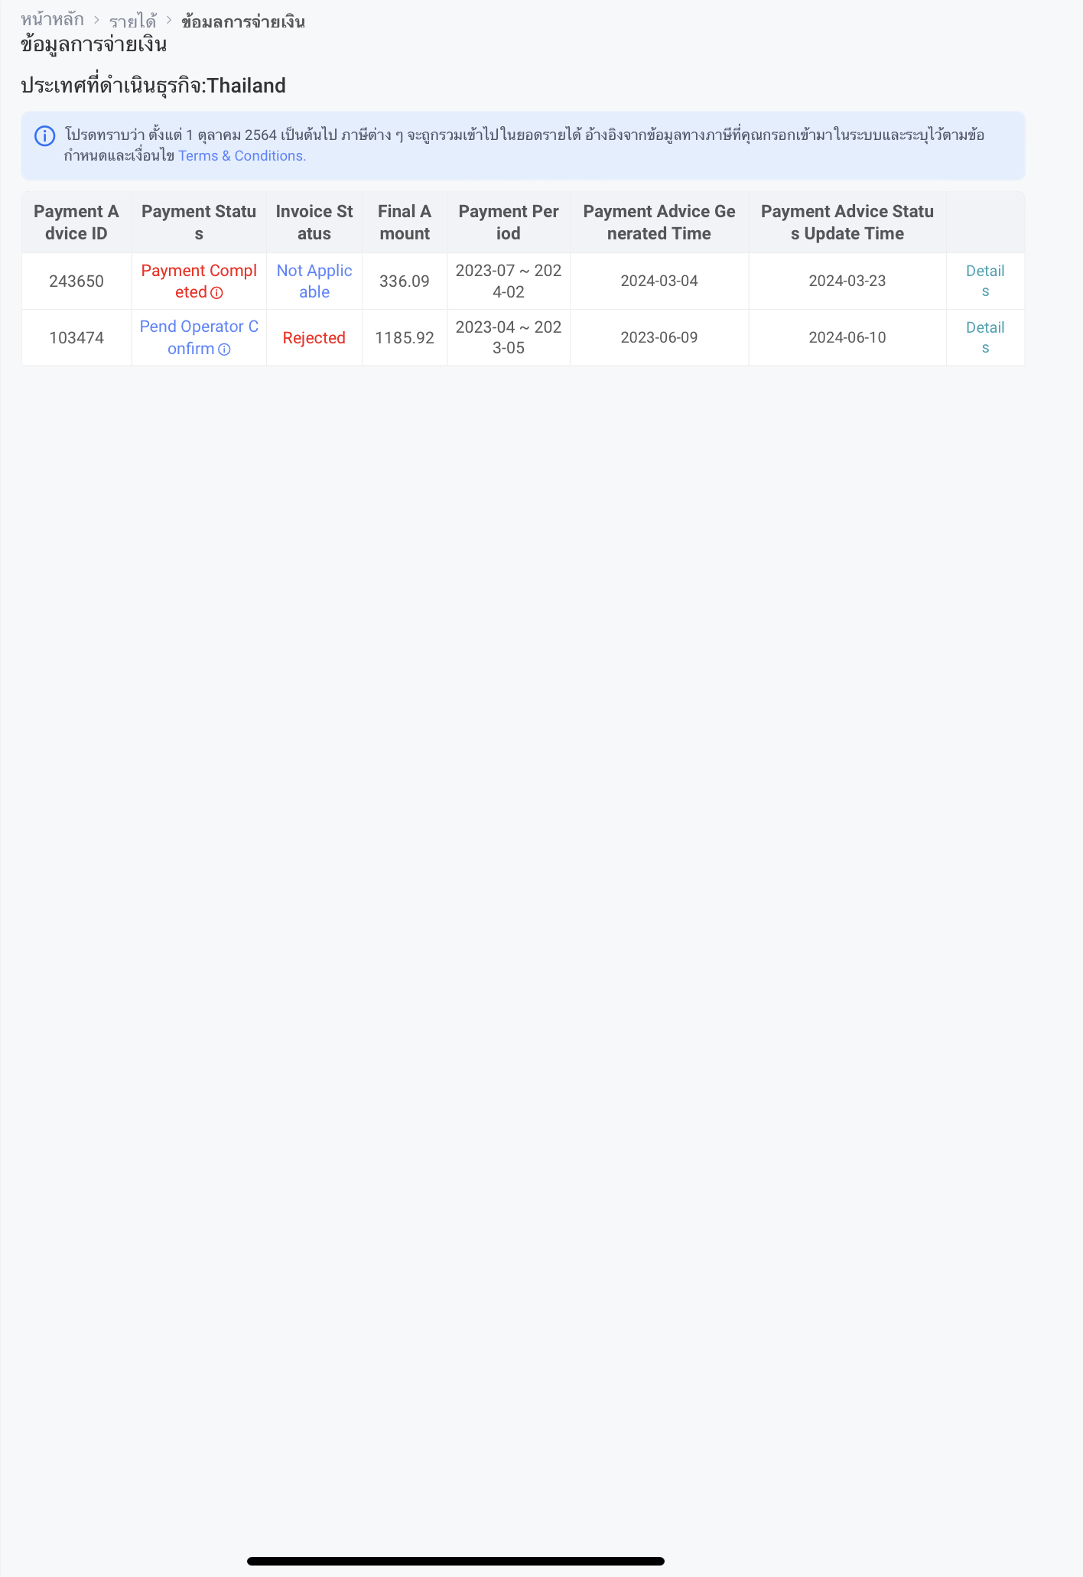The height and width of the screenshot is (1577, 1083).
Task: Click Payment Advice Generated Time header
Action: [659, 223]
